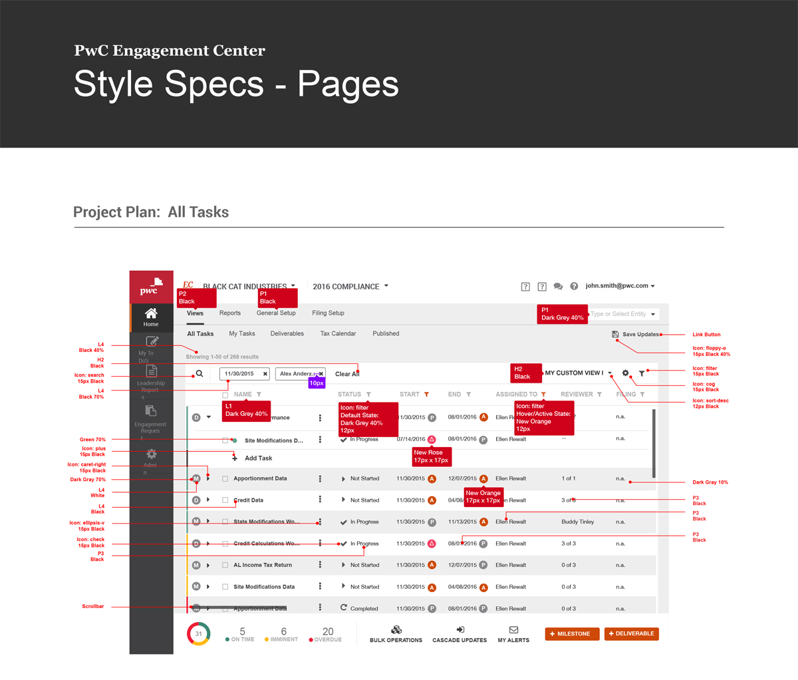Open Bulk Operations
Screen dimensions: 798x680
[396, 634]
